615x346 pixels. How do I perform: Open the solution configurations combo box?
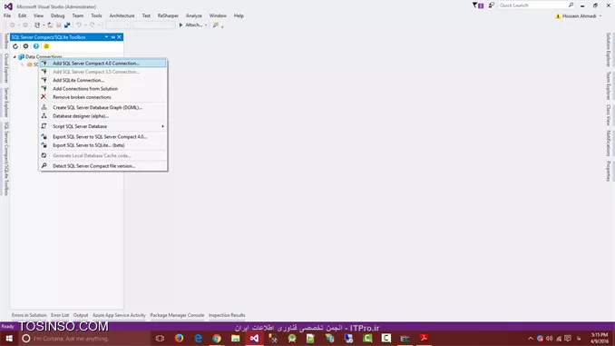pyautogui.click(x=118, y=25)
